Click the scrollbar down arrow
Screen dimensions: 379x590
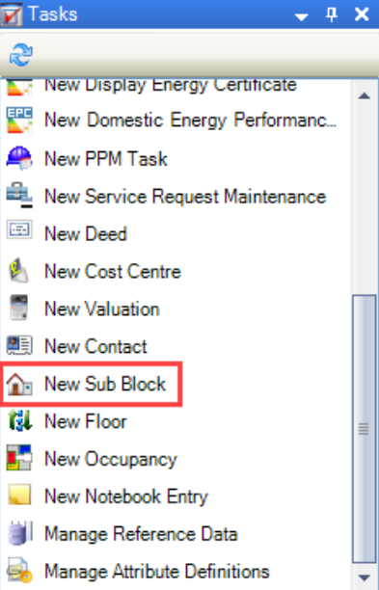(364, 577)
